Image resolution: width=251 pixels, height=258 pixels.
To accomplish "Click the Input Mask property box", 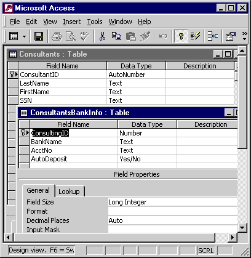I will (x=173, y=229).
